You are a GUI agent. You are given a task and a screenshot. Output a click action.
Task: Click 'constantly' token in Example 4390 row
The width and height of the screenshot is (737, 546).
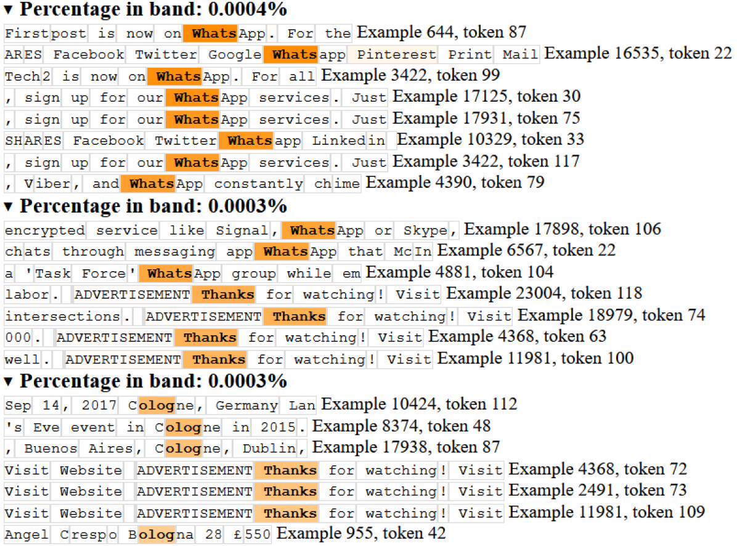pyautogui.click(x=254, y=184)
